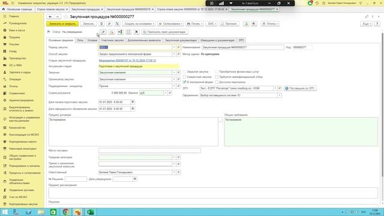This screenshot has width=384, height=216.
Task: Open the Согласование dropdown menu
Action: point(170,24)
